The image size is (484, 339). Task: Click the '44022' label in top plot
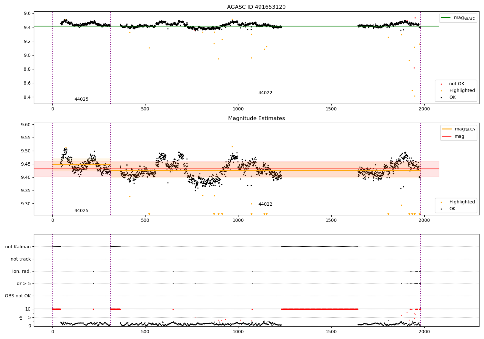click(265, 93)
